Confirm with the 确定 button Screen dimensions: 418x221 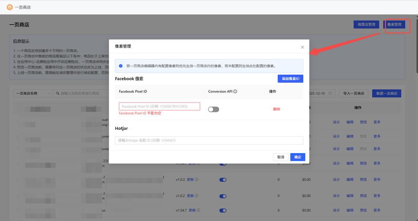click(298, 157)
